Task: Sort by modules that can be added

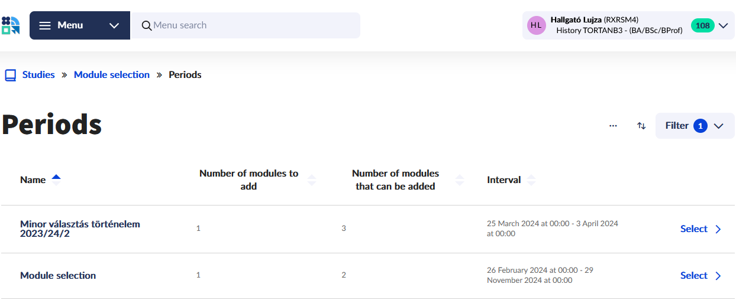Action: coord(460,180)
